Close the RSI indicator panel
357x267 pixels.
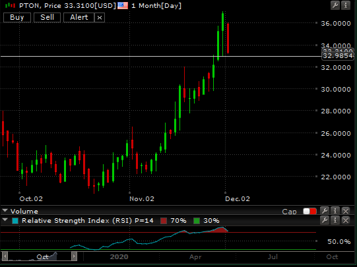pos(346,220)
